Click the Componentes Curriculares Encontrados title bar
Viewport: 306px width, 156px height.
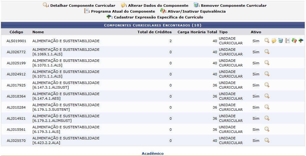point(153,25)
